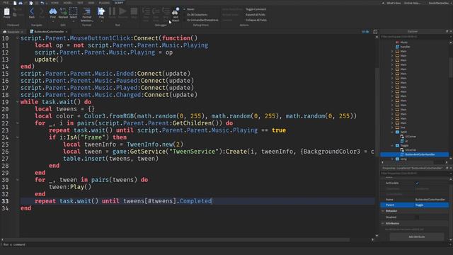
Task: Close the ButtonAndColorHandler script tab
Action: [x=67, y=31]
